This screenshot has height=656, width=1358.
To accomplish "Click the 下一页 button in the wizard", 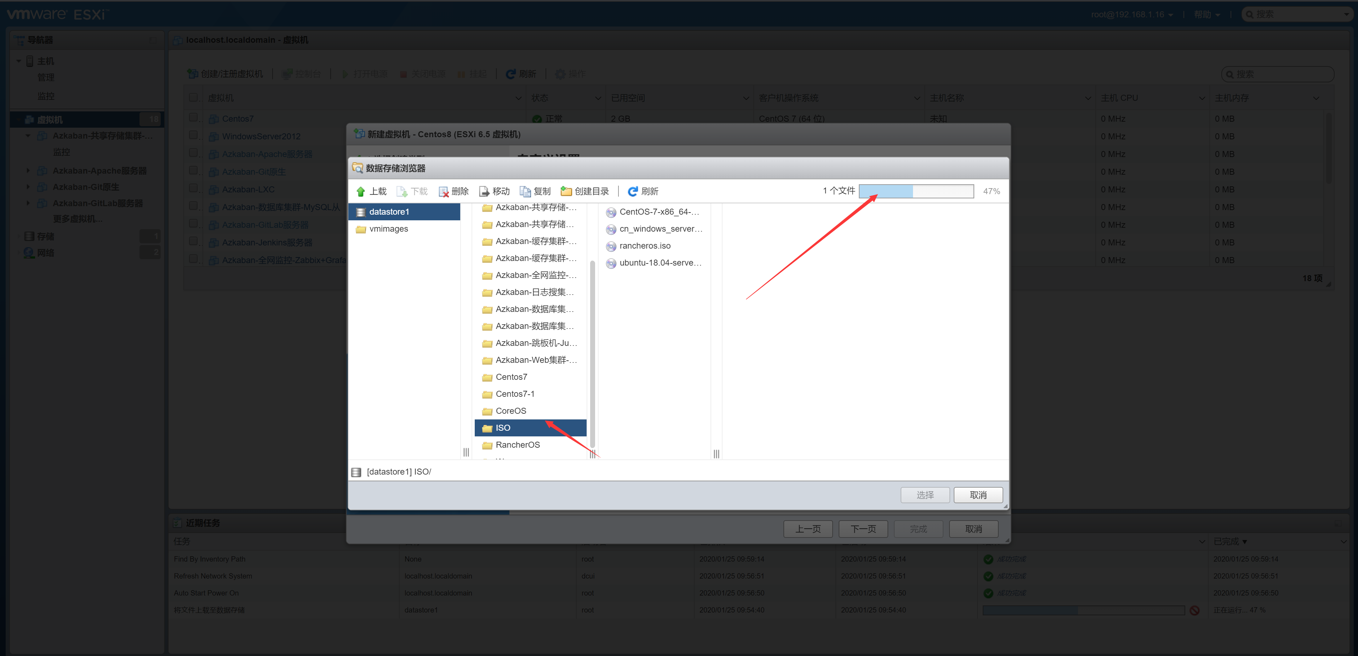I will pyautogui.click(x=863, y=529).
